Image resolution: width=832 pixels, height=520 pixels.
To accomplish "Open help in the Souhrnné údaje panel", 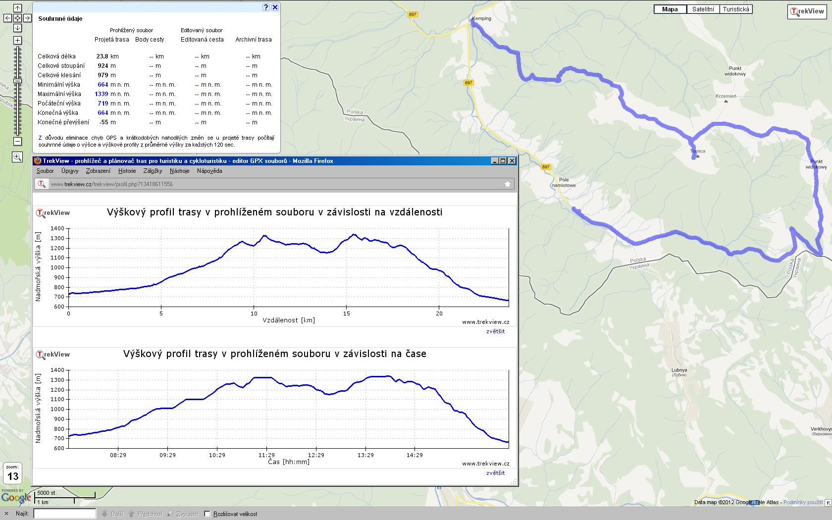I will click(x=266, y=7).
